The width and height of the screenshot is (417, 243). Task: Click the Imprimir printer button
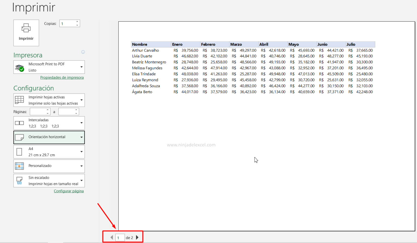(x=26, y=33)
